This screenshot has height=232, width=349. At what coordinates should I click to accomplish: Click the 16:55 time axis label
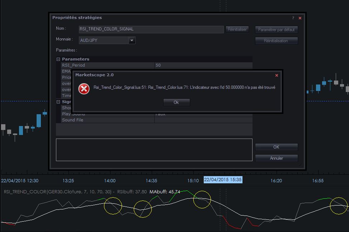coord(318,181)
